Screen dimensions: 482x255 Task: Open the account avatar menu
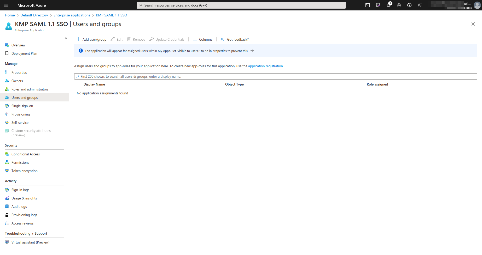(477, 5)
